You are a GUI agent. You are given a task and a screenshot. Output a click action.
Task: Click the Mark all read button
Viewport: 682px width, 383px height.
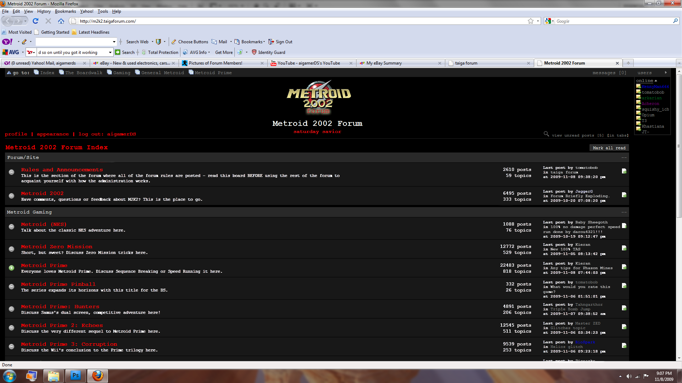coord(609,148)
